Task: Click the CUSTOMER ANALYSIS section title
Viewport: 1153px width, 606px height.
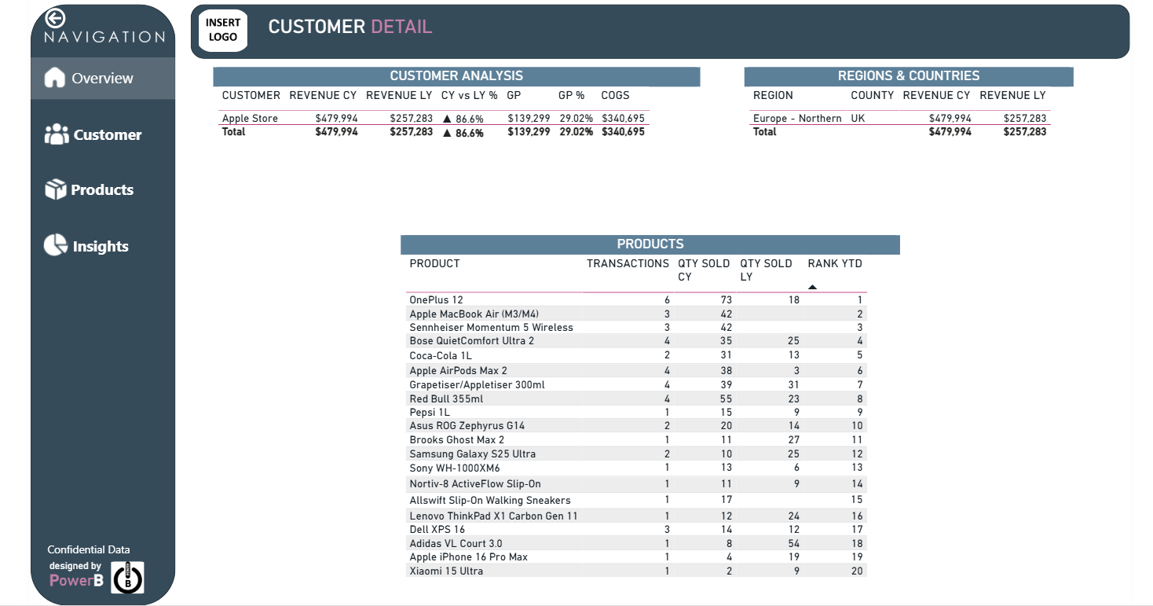Action: pos(456,75)
